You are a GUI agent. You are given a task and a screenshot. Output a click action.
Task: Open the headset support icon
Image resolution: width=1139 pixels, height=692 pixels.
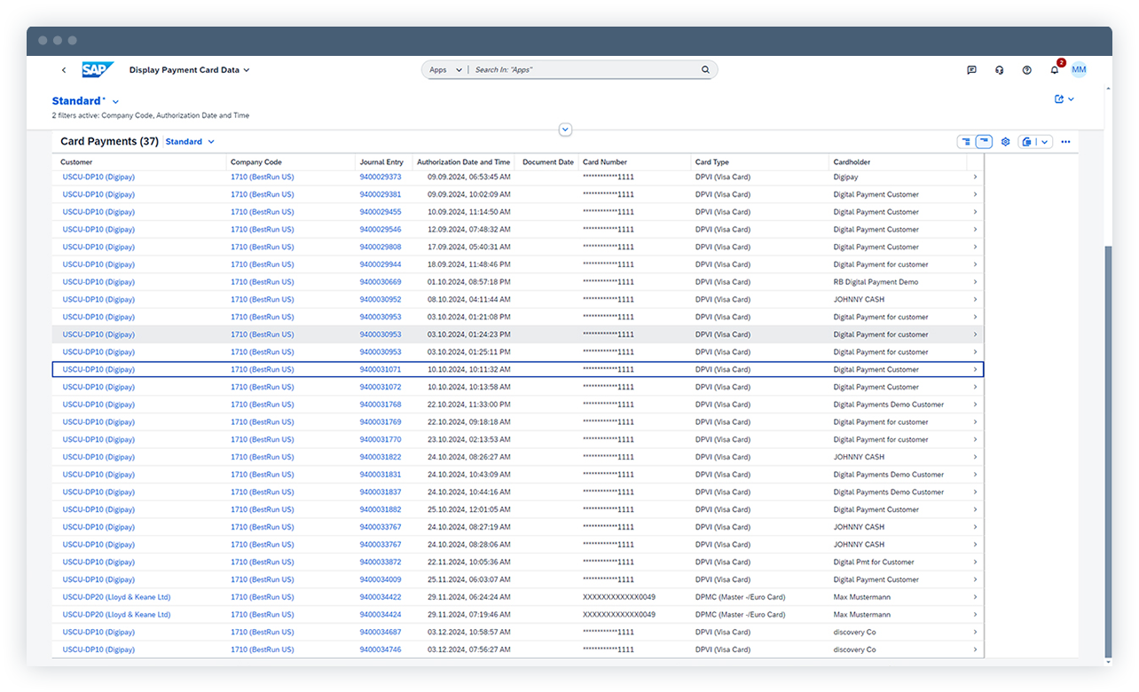tap(999, 70)
